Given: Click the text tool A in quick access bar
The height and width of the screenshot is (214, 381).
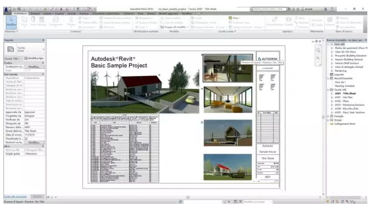Looking at the screenshot, I should point(61,9).
